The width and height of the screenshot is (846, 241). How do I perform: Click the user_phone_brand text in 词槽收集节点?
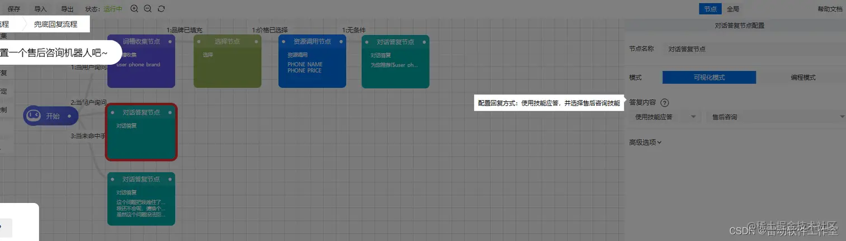(138, 64)
